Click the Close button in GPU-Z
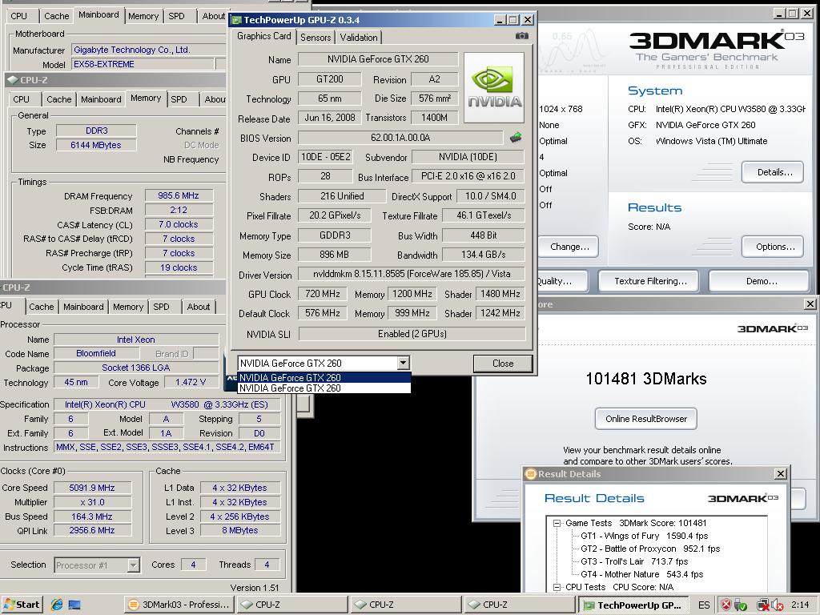Viewport: 820px width, 615px height. point(503,364)
